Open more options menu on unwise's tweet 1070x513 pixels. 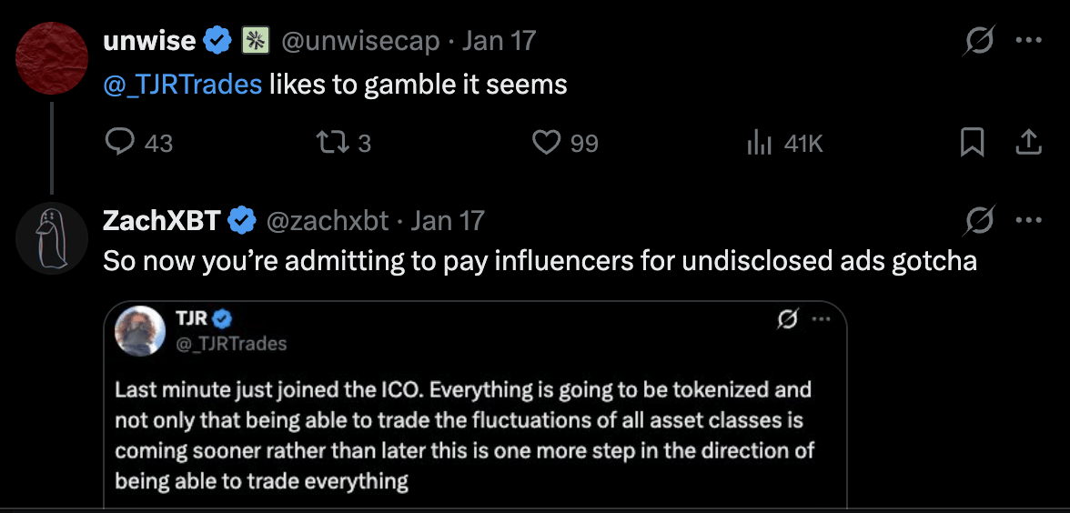click(1029, 40)
